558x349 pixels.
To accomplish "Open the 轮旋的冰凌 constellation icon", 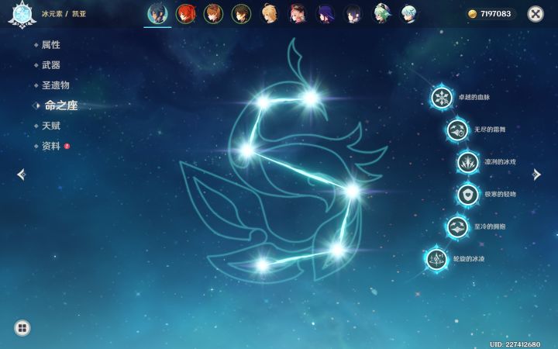I will (436, 259).
